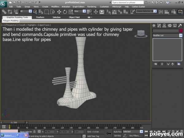
Task: Click the Mirror tool icon
Action: point(161,12)
